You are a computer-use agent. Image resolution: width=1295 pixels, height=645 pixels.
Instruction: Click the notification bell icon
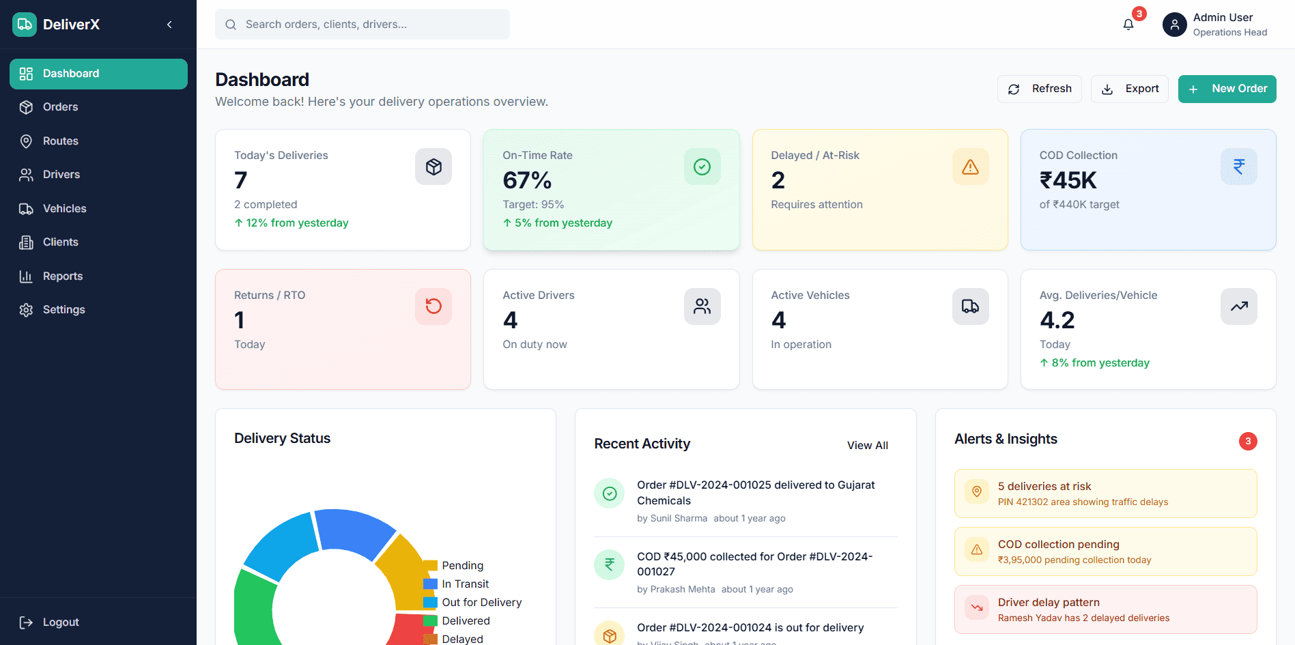pos(1128,24)
